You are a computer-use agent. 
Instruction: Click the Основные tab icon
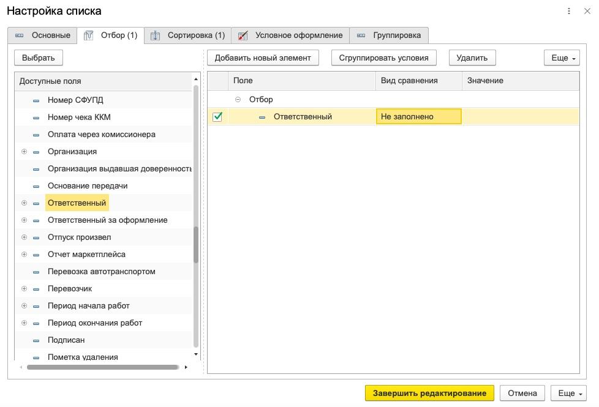[20, 35]
